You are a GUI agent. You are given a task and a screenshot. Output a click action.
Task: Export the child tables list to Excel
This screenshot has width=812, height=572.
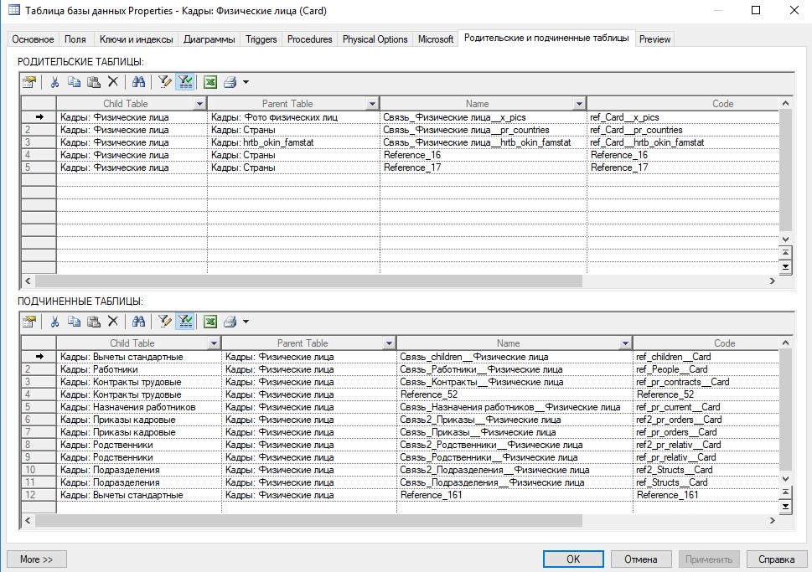(210, 322)
